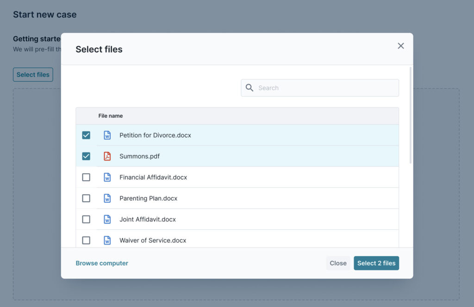Screen dimensions: 474x307
Task: Focus the Search input field
Action: (x=324, y=88)
